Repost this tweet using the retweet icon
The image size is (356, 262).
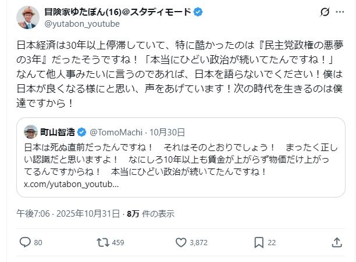[x=102, y=242]
